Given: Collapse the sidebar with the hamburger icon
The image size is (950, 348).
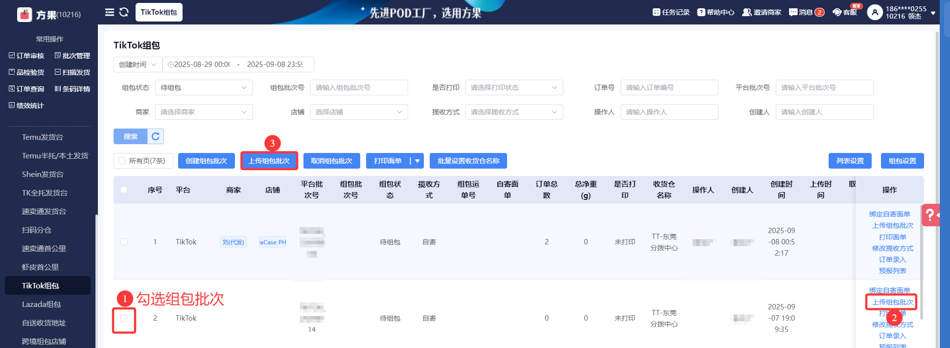Looking at the screenshot, I should click(110, 12).
